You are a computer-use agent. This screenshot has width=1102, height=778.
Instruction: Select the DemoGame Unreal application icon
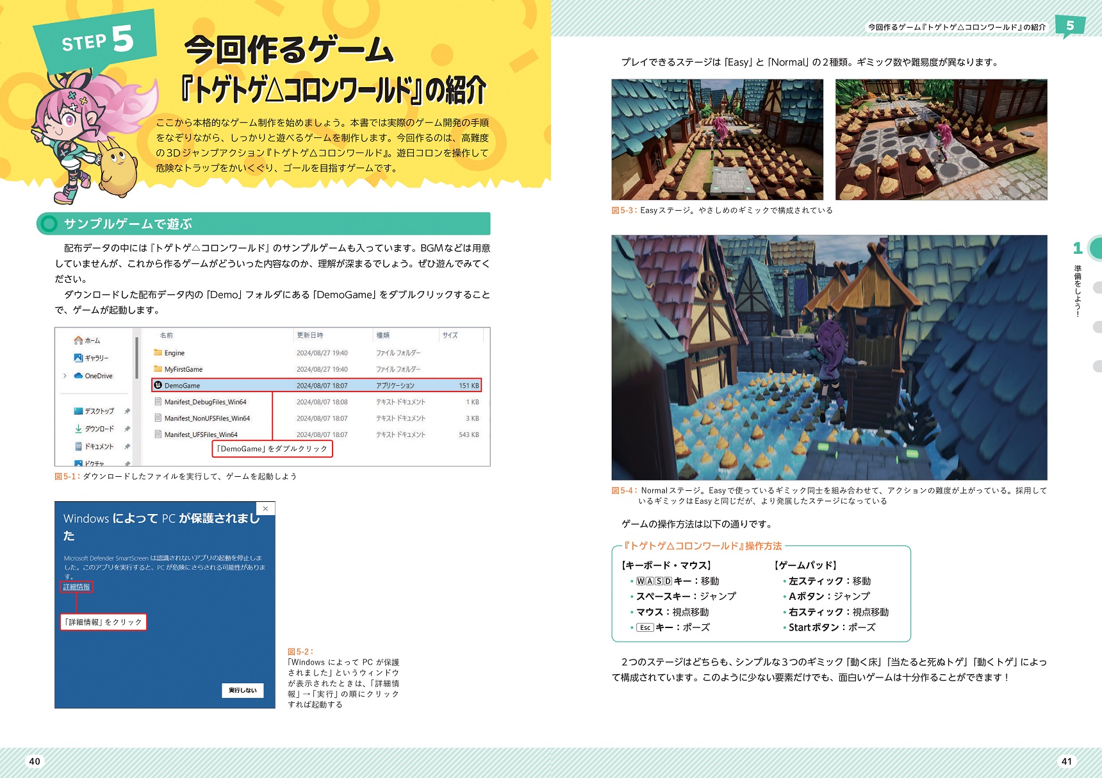tap(158, 385)
